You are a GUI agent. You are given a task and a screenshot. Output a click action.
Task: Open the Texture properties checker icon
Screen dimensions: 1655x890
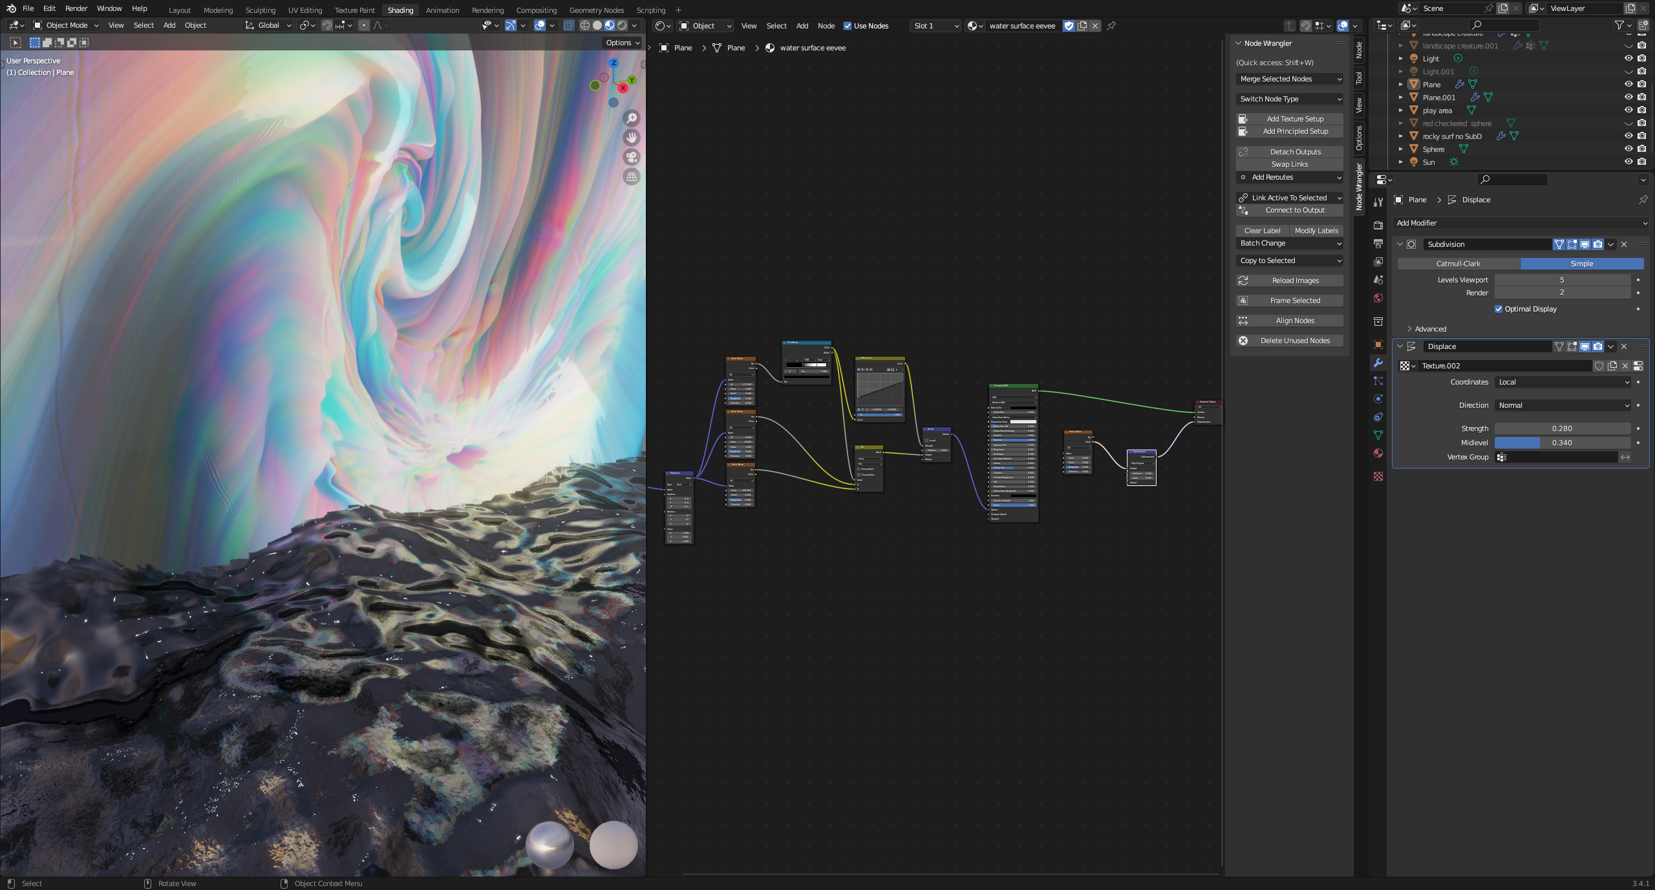click(x=1378, y=476)
